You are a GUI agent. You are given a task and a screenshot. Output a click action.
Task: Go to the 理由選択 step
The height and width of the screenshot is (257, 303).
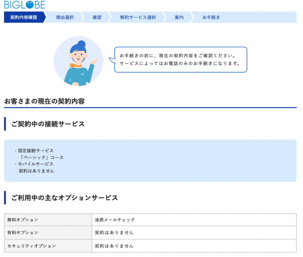click(x=65, y=17)
